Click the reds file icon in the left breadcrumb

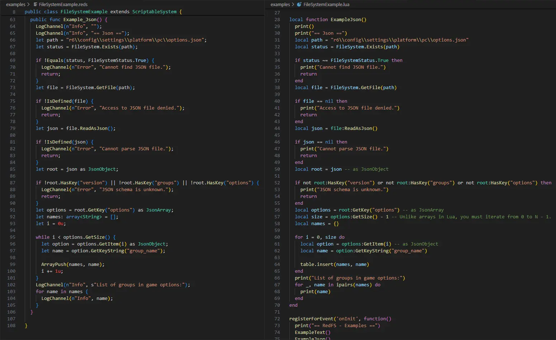(35, 5)
